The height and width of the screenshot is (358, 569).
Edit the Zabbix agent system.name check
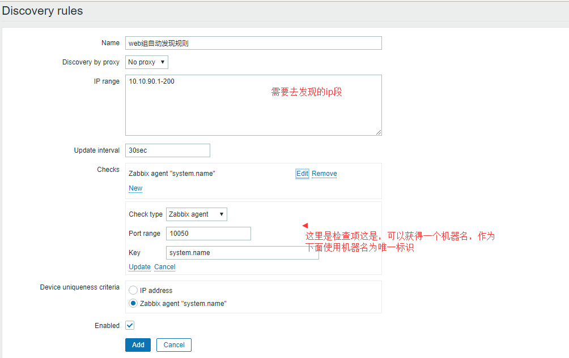tap(302, 174)
